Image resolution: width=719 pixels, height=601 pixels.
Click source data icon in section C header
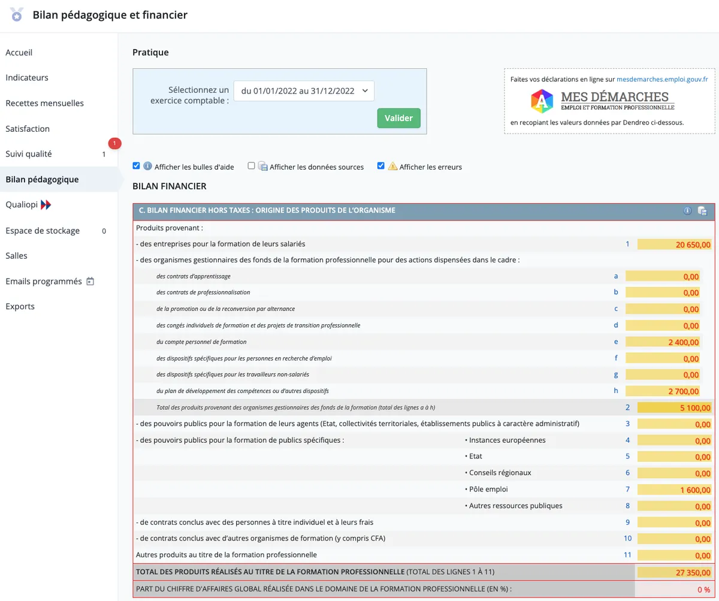(x=702, y=211)
